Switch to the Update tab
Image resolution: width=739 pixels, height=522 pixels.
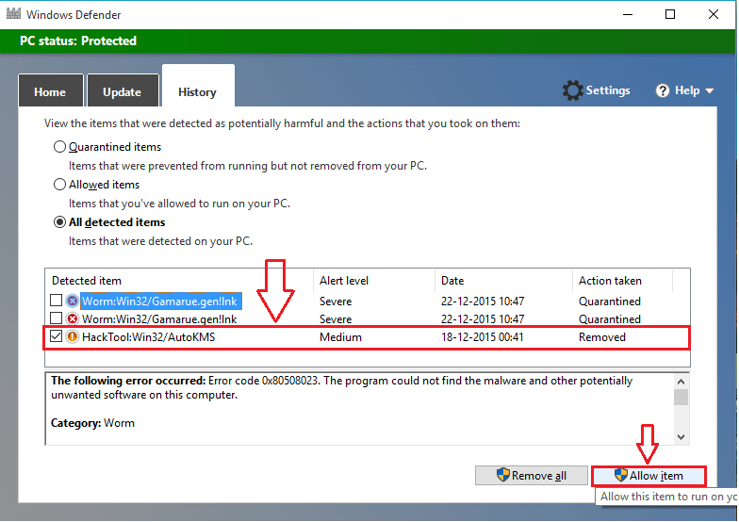click(x=123, y=91)
